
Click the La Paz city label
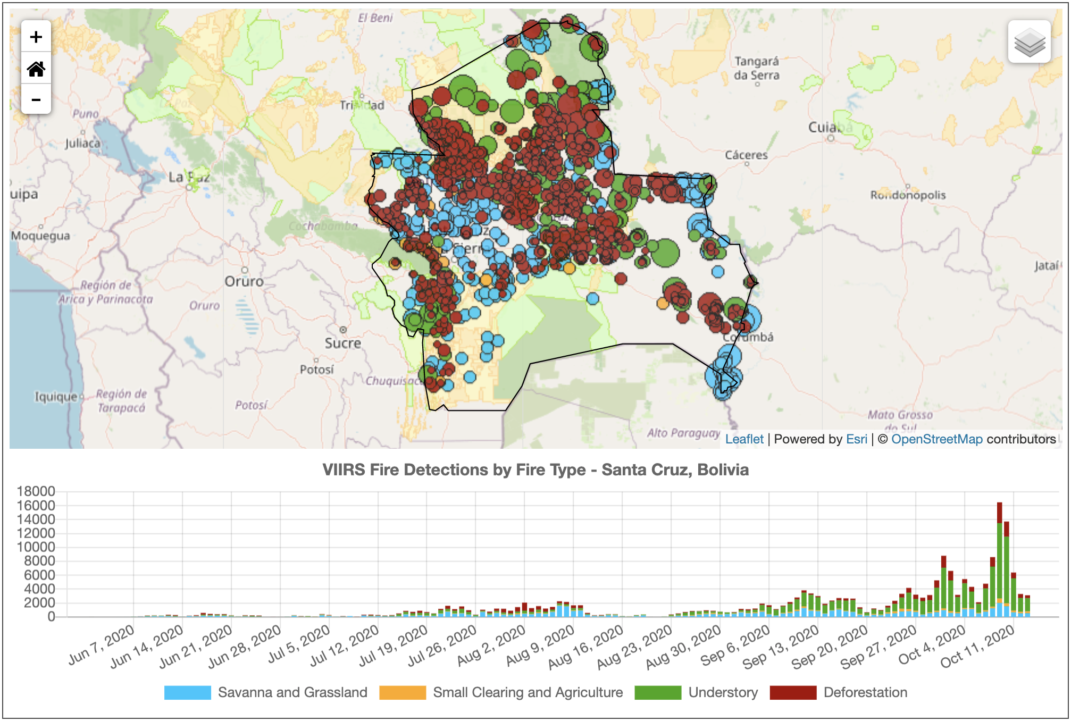189,177
